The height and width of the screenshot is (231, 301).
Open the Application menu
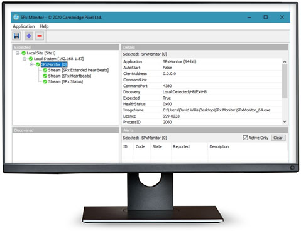click(x=24, y=26)
